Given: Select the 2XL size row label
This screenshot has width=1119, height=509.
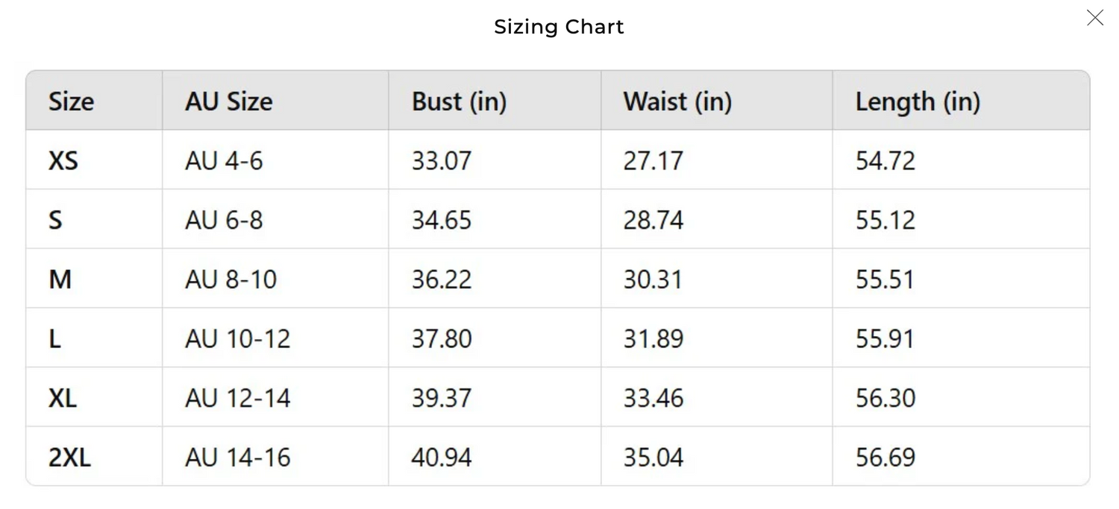Looking at the screenshot, I should coord(69,458).
